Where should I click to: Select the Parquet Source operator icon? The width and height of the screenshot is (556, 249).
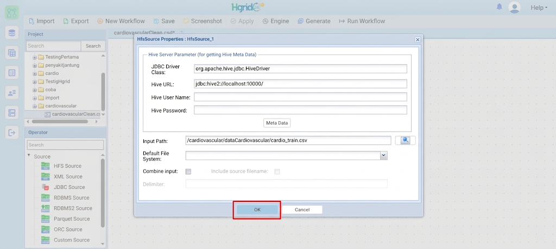(x=46, y=219)
